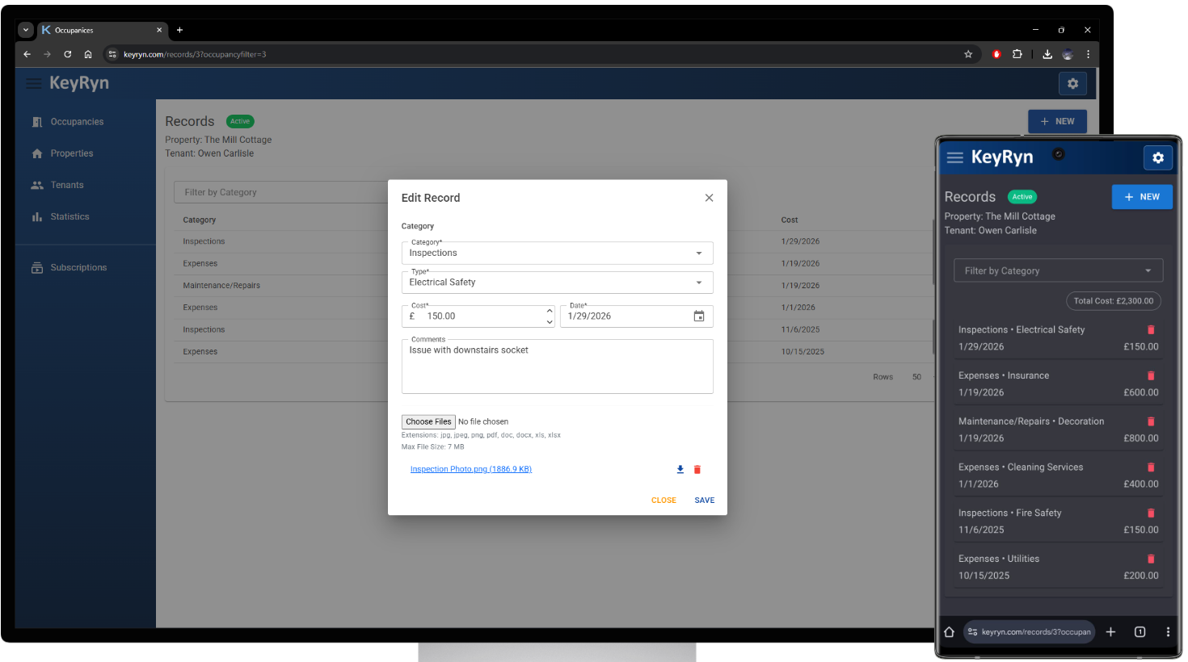Viewport: 1188px width, 662px height.
Task: Delete the attached Inspection Photo file
Action: pyautogui.click(x=697, y=468)
